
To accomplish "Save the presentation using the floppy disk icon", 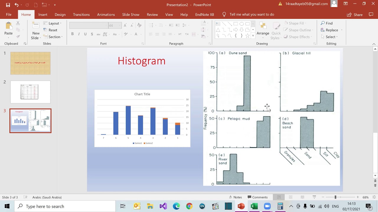I will tap(8, 5).
